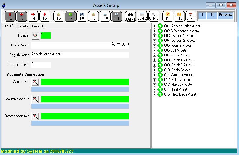Click the Depreciation % input field

pos(41,65)
